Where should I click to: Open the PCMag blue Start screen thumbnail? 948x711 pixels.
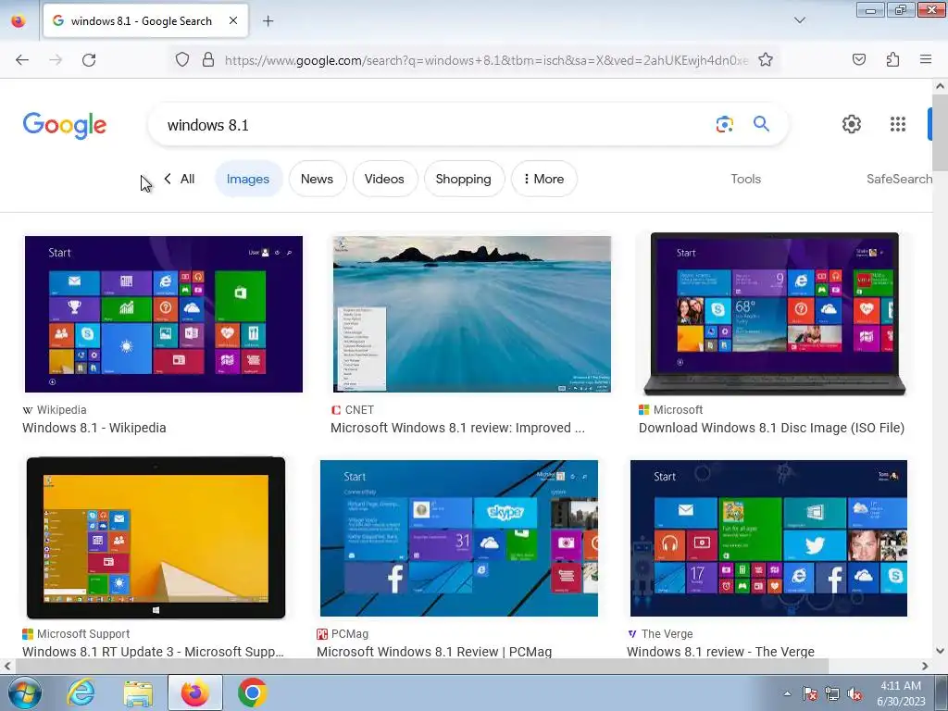[459, 538]
